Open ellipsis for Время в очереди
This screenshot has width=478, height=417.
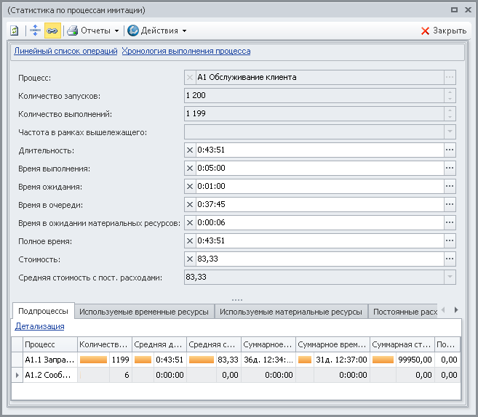(450, 205)
